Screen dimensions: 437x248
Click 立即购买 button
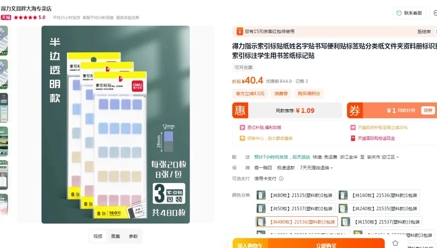[326, 243]
